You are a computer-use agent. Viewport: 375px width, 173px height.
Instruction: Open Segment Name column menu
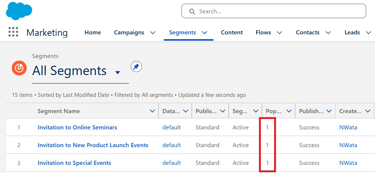pos(152,111)
